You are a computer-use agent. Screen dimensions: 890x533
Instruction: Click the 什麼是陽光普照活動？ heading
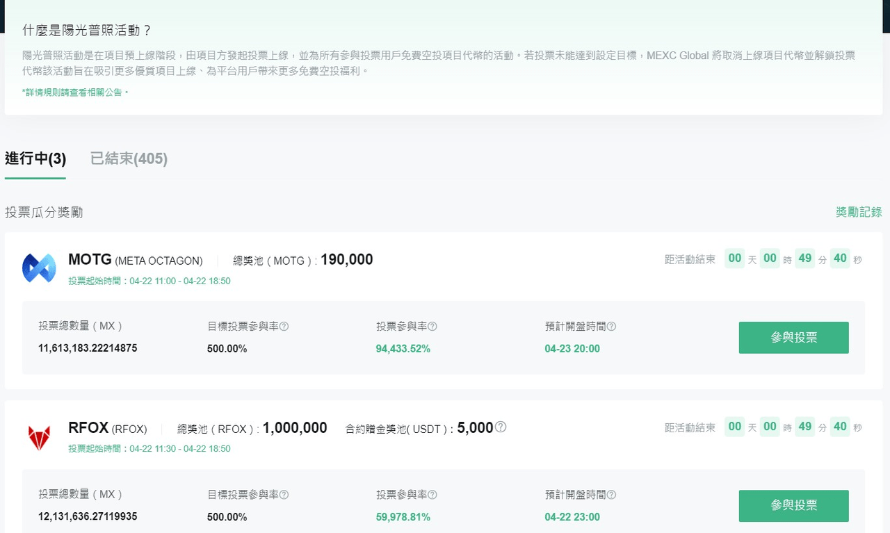[87, 30]
